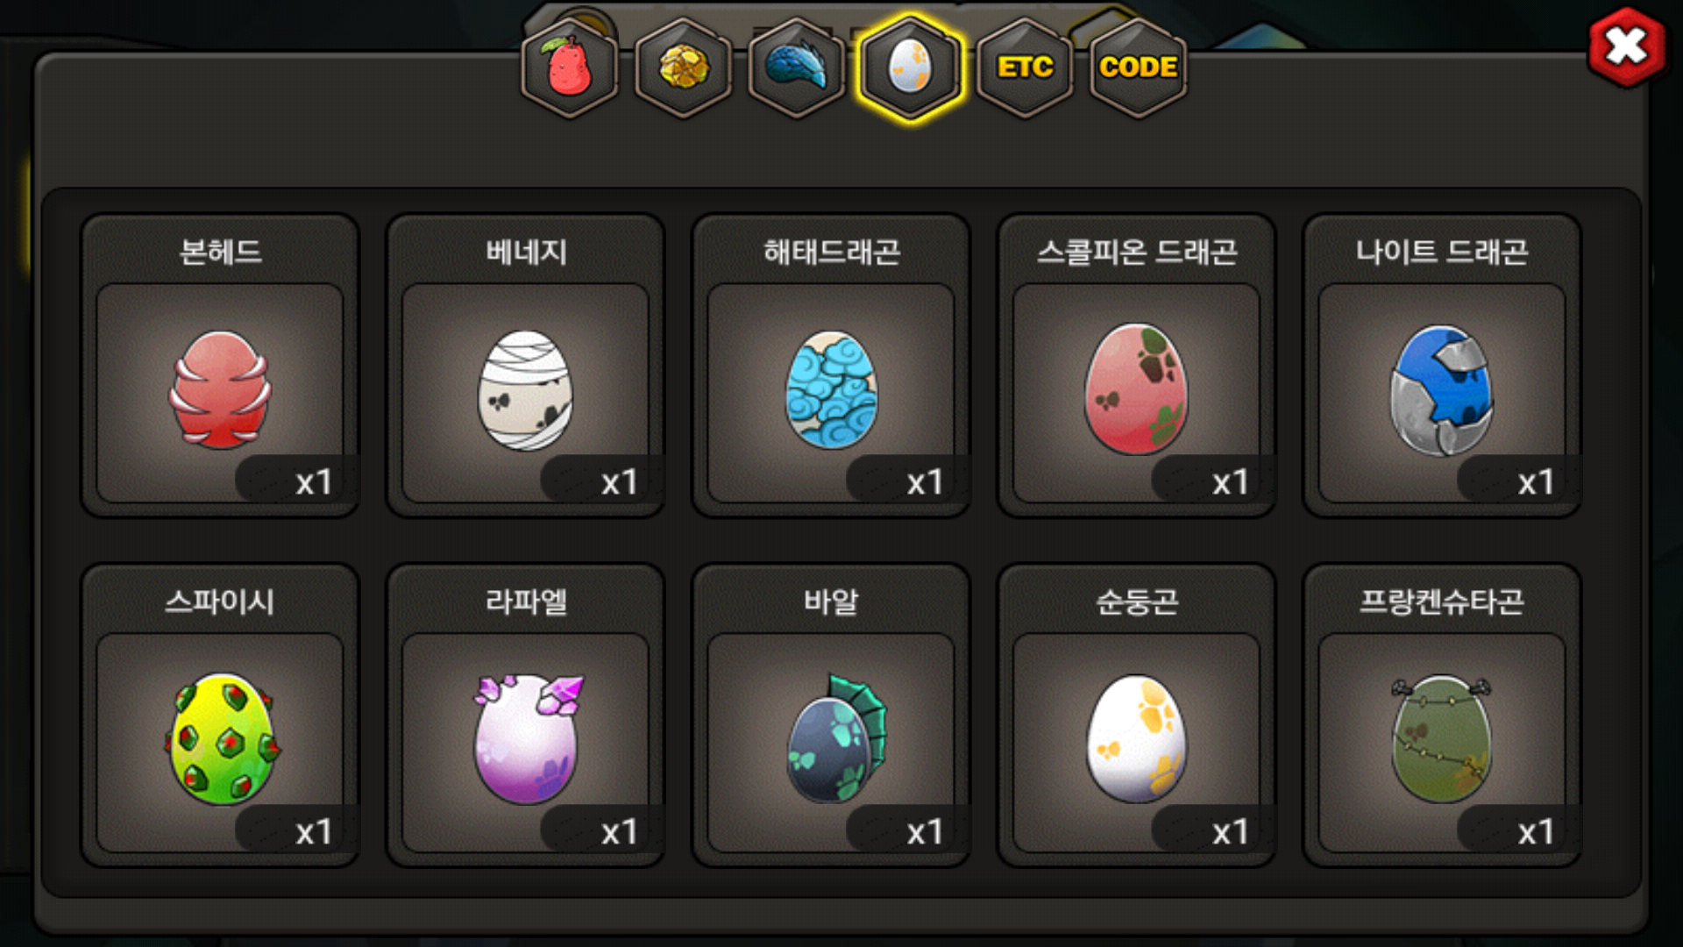The image size is (1683, 947).
Task: Select the egg inventory tab
Action: click(x=910, y=68)
